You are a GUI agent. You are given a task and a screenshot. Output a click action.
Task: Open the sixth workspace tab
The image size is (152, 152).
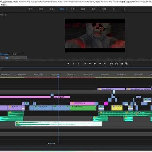pos(83,9)
